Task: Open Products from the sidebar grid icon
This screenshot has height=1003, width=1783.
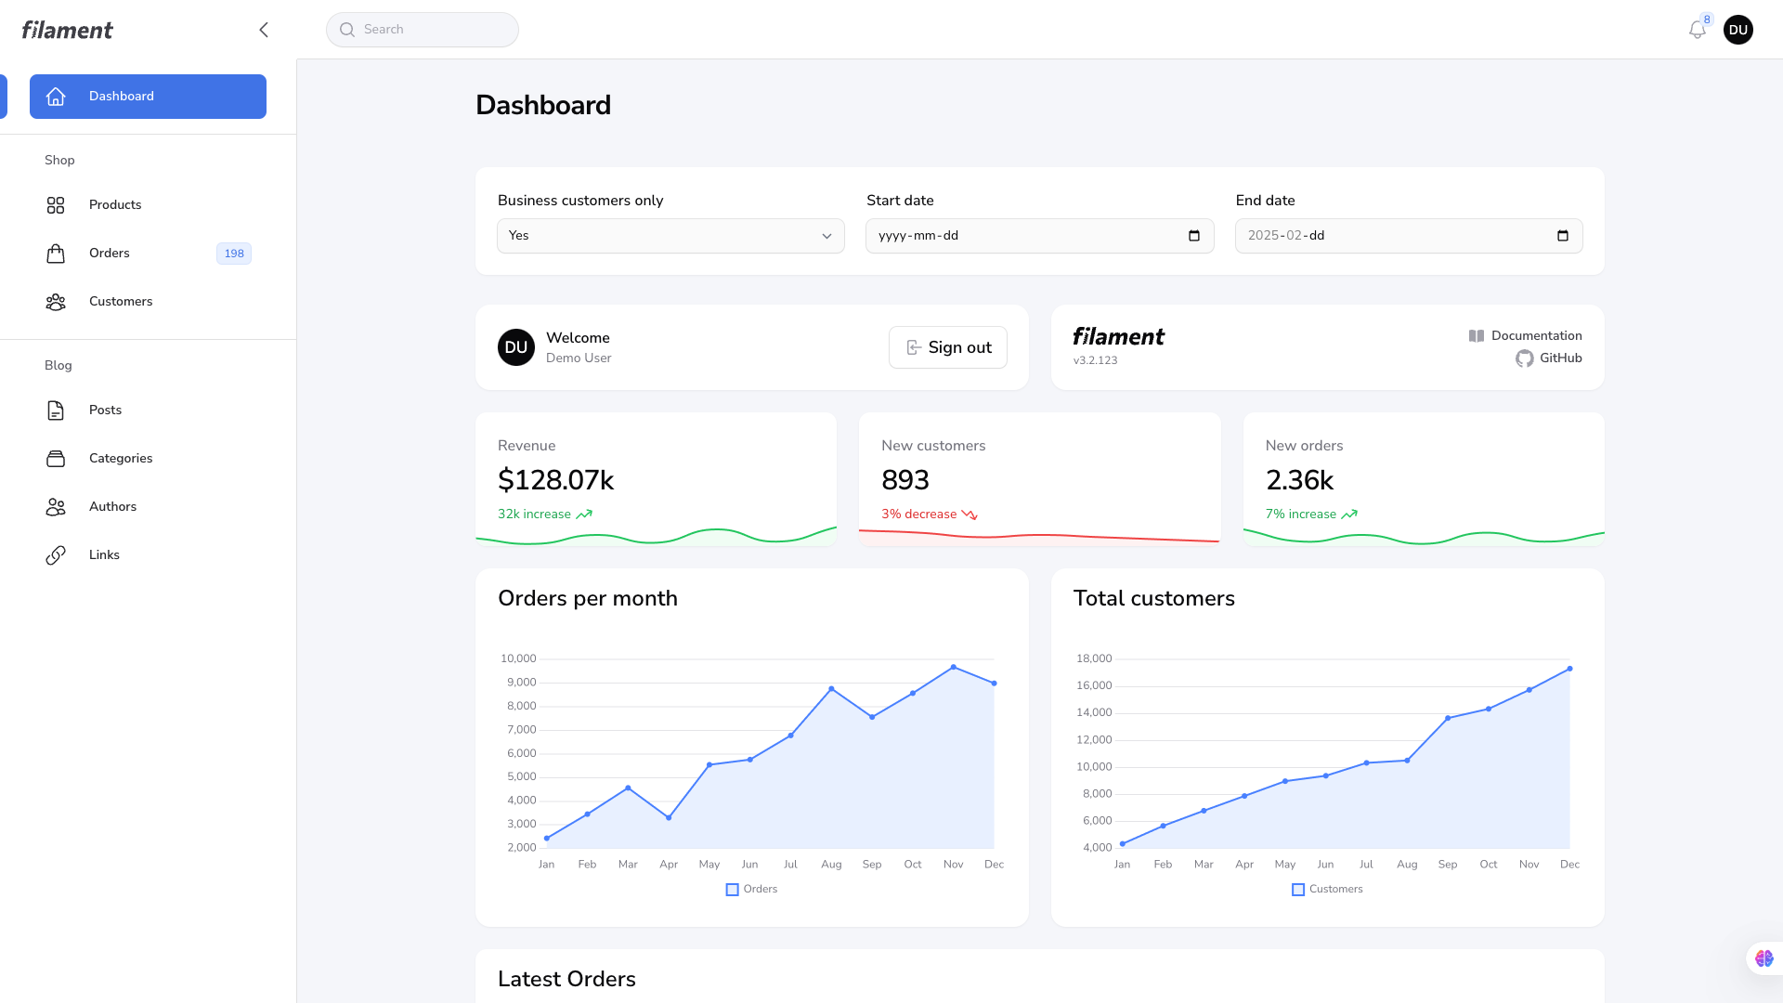Action: tap(56, 205)
